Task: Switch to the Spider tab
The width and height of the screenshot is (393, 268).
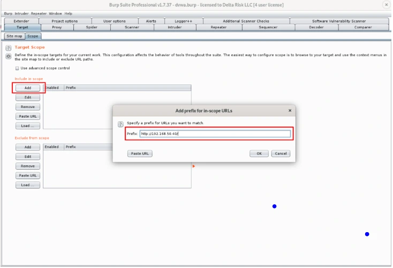Action: tap(92, 27)
